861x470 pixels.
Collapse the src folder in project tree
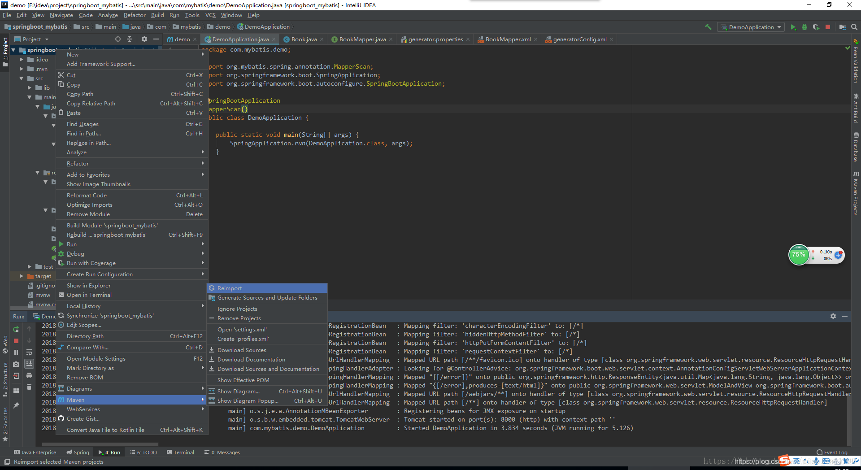[x=21, y=78]
